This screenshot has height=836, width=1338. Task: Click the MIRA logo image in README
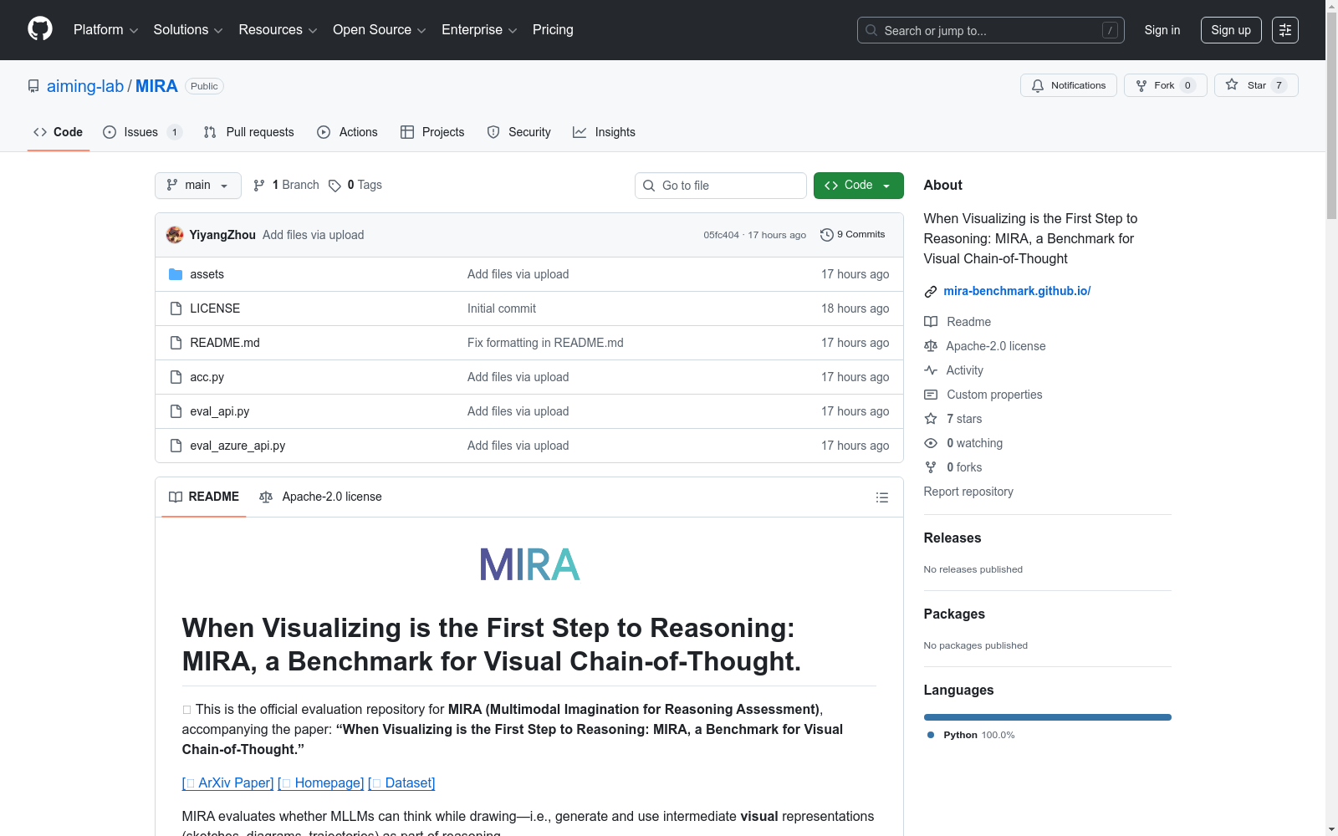click(529, 565)
